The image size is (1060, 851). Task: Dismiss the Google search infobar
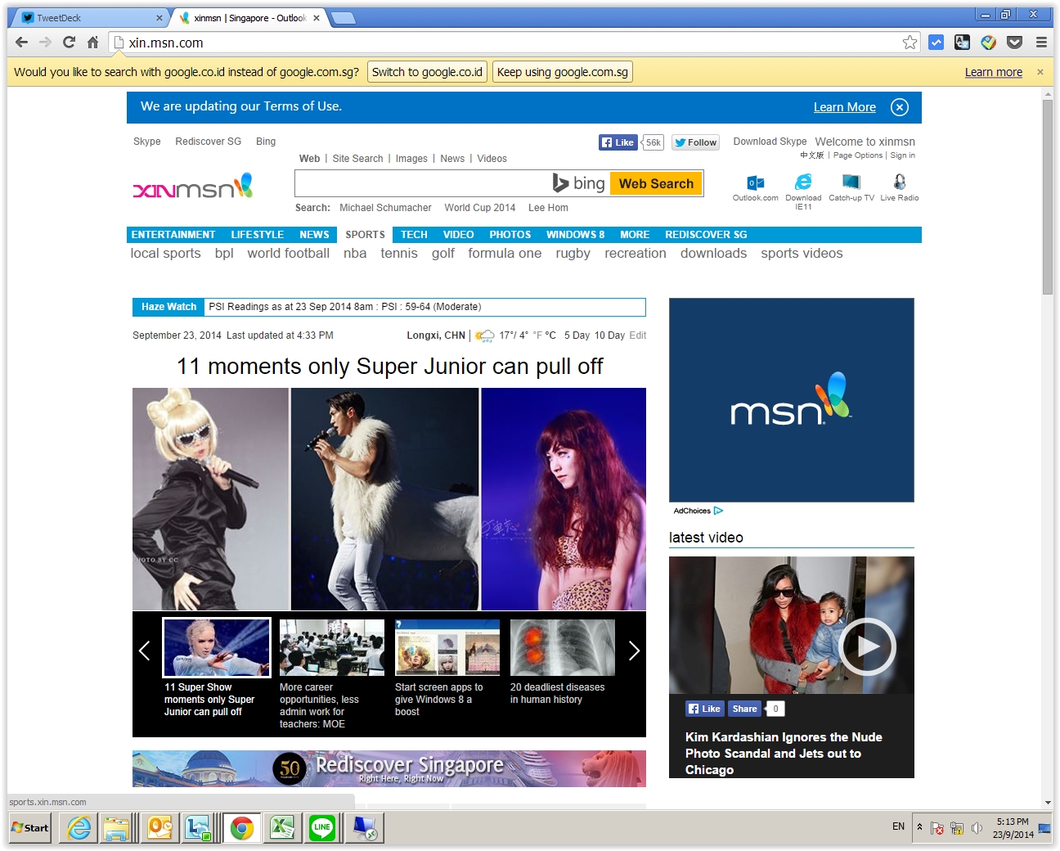[1040, 72]
